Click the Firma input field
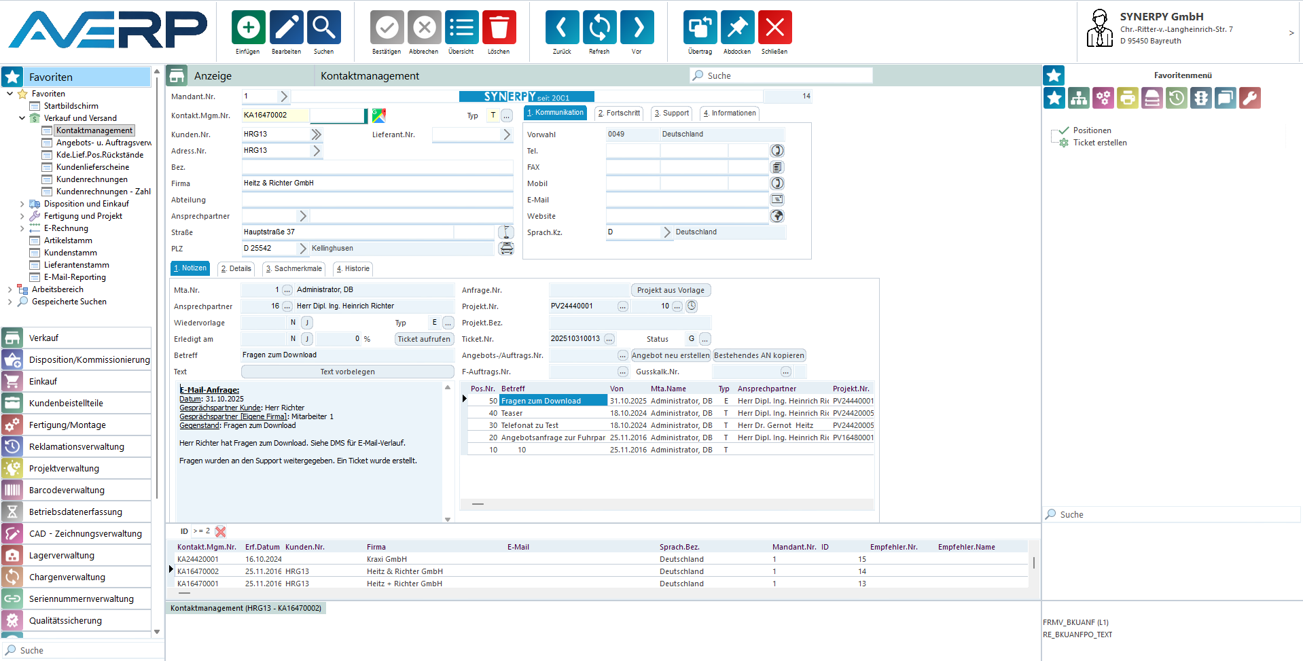This screenshot has height=661, width=1303. click(x=377, y=183)
